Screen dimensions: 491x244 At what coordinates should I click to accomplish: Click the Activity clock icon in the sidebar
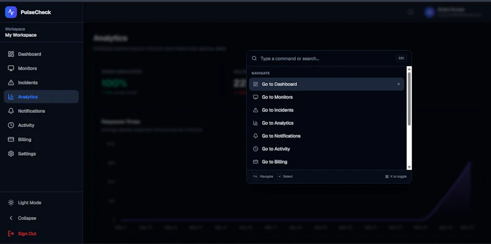[x=11, y=125]
